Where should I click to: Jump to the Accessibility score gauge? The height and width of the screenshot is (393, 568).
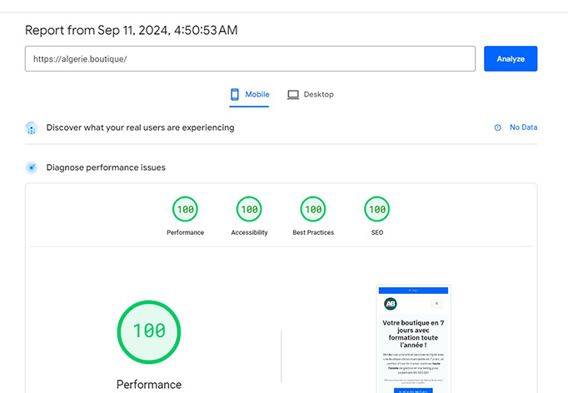pyautogui.click(x=249, y=209)
